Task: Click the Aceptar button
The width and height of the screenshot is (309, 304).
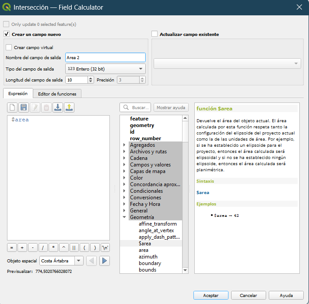Action: [x=211, y=295]
